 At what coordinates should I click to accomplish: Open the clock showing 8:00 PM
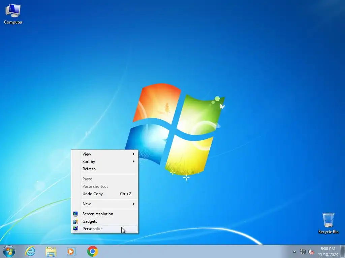pyautogui.click(x=328, y=251)
